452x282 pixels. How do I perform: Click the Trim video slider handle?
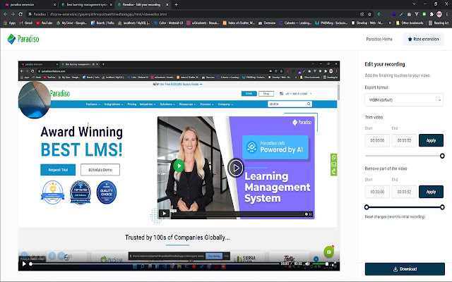[442, 156]
